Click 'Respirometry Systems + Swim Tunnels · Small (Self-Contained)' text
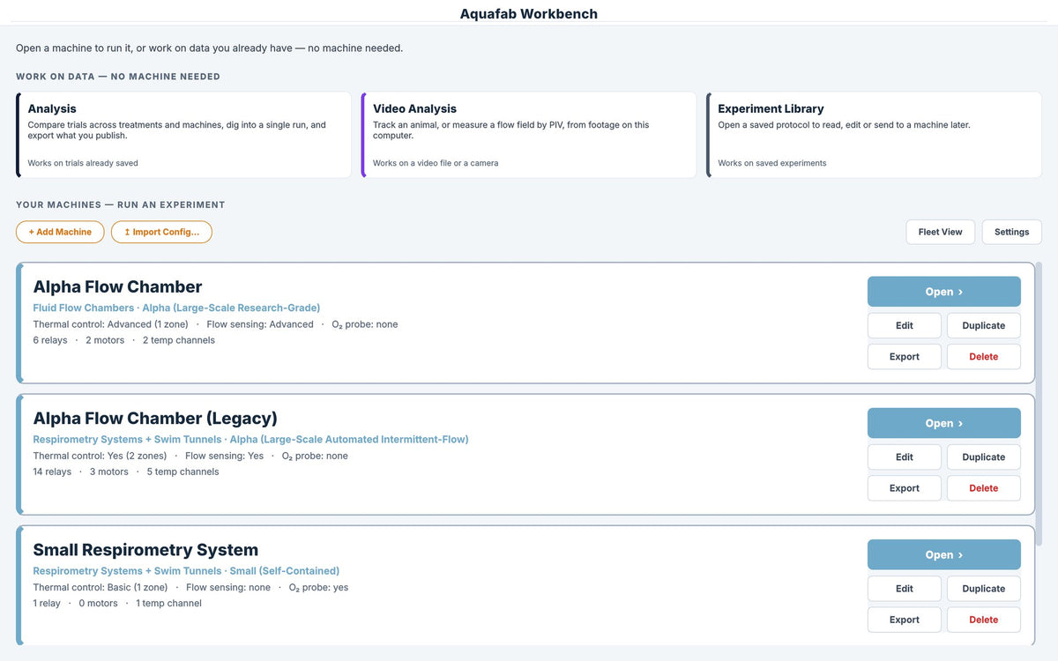The height and width of the screenshot is (661, 1058). tap(186, 571)
